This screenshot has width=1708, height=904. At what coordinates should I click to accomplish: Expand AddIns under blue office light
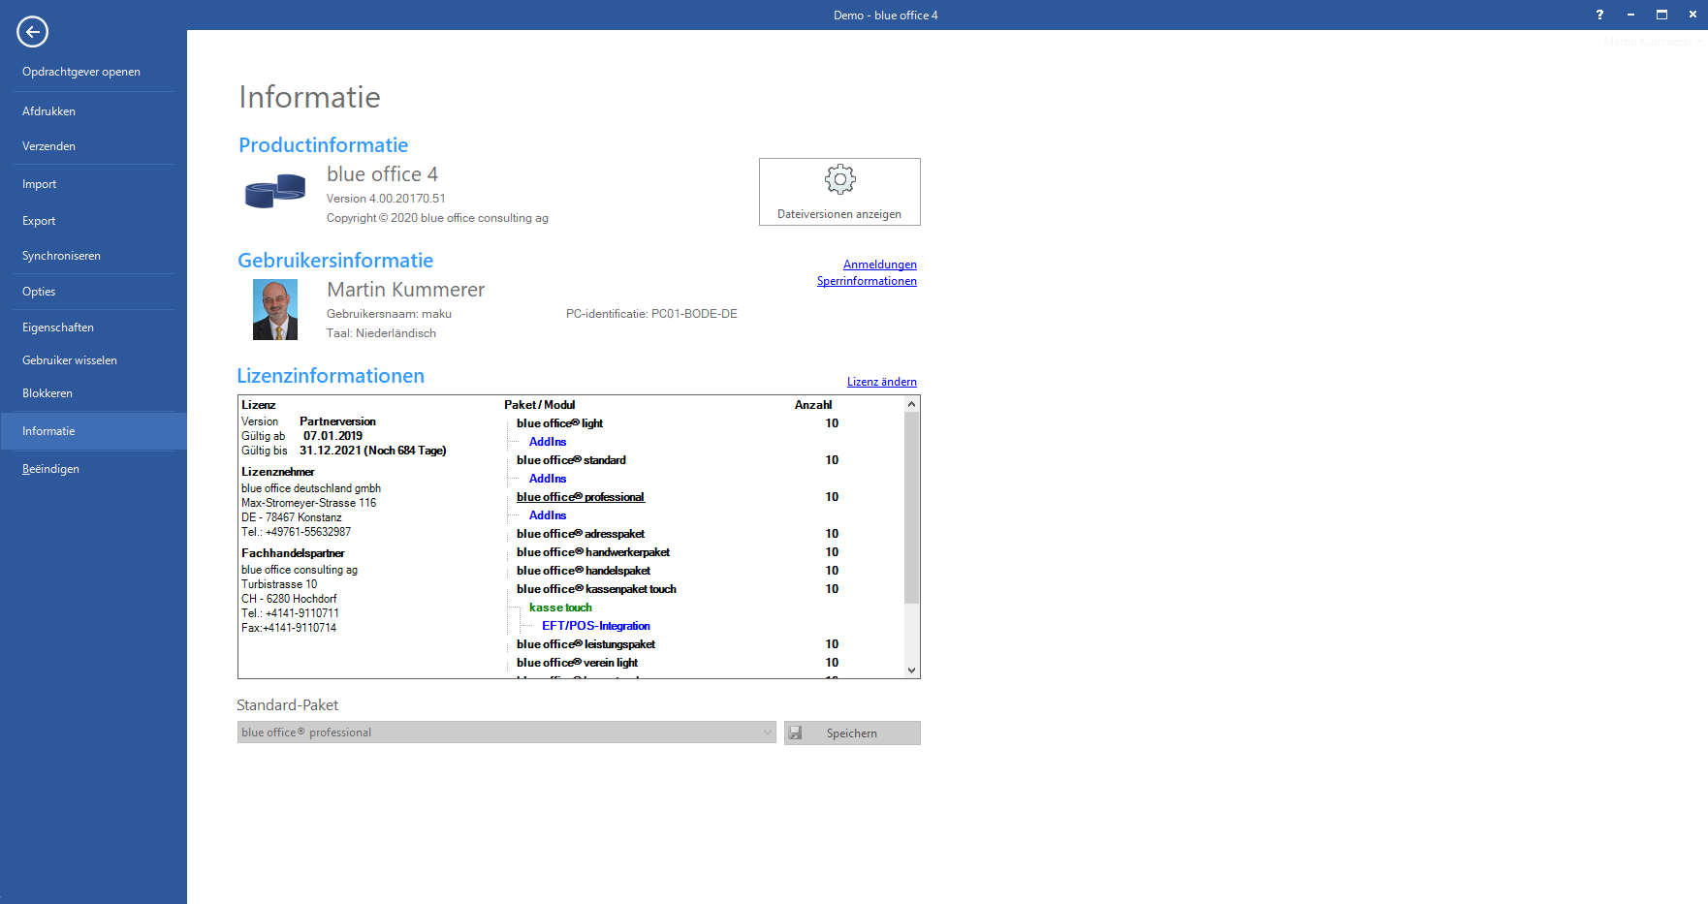[x=548, y=442]
